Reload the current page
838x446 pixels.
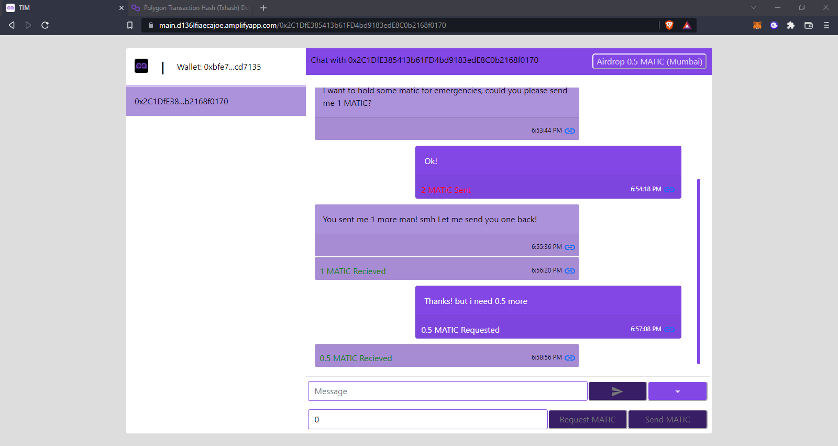pos(45,25)
